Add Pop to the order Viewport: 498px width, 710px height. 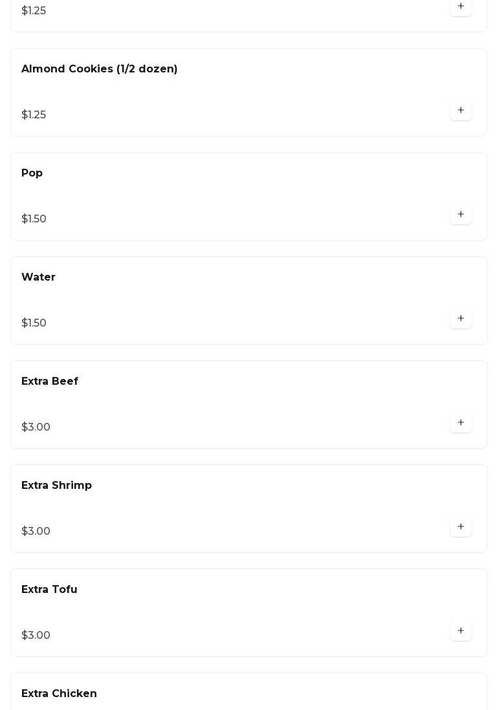(460, 215)
